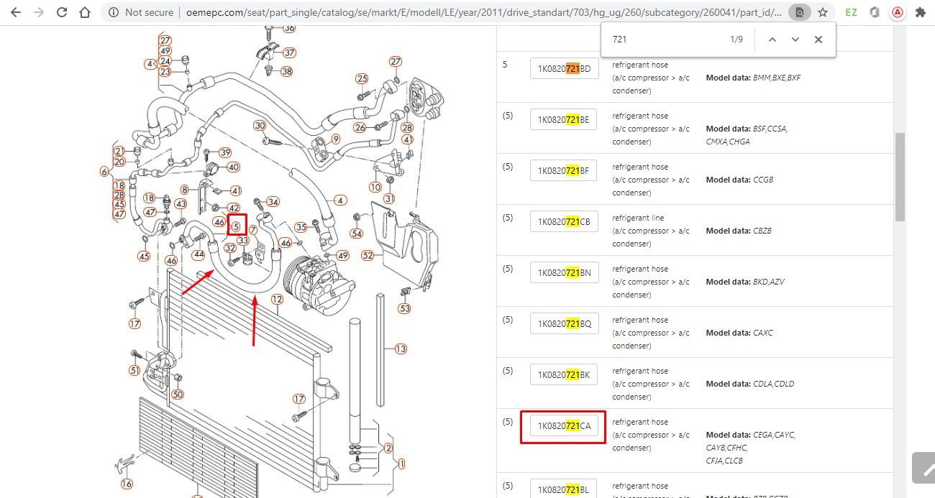Image resolution: width=935 pixels, height=498 pixels.
Task: Select part number 1K0820721BD
Action: [564, 68]
